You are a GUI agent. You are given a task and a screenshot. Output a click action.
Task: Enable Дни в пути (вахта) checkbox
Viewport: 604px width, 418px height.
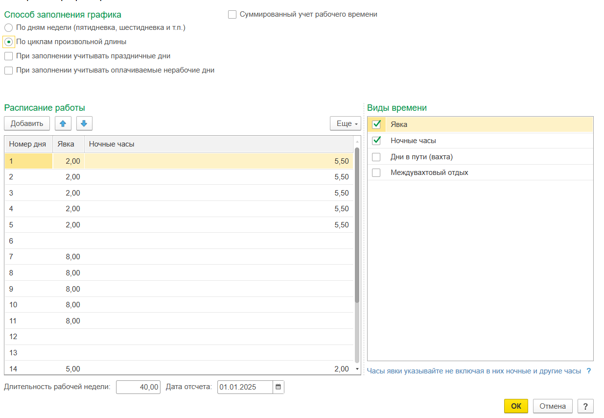[x=376, y=157]
